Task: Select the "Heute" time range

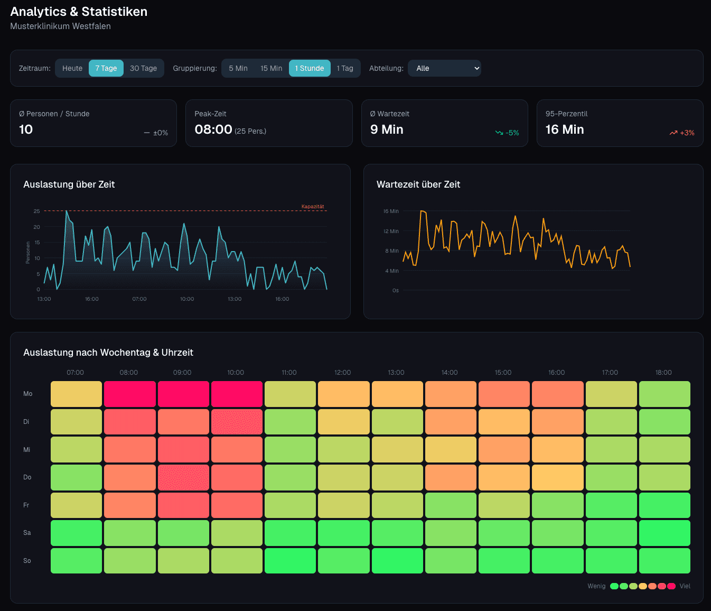Action: [72, 68]
